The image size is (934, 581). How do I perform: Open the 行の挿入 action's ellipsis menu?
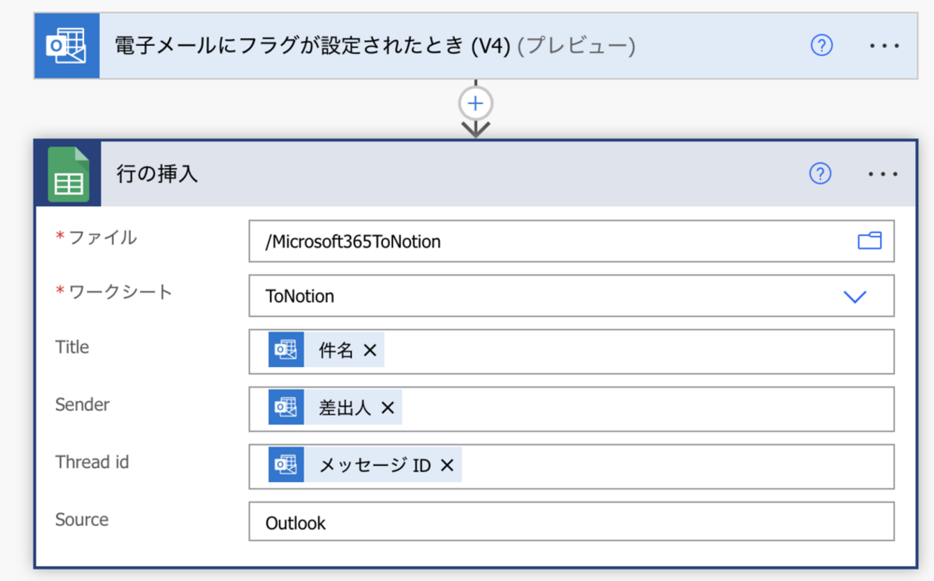coord(883,174)
